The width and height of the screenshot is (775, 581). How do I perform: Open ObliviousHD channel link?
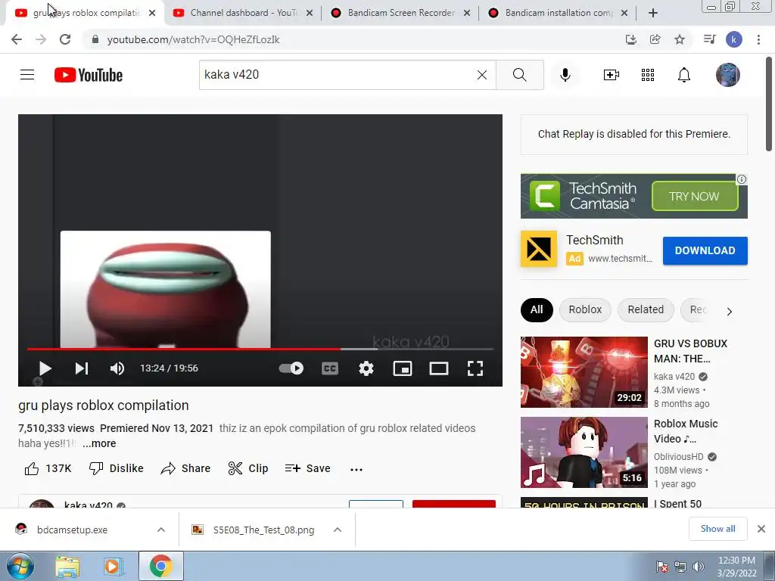(x=678, y=457)
